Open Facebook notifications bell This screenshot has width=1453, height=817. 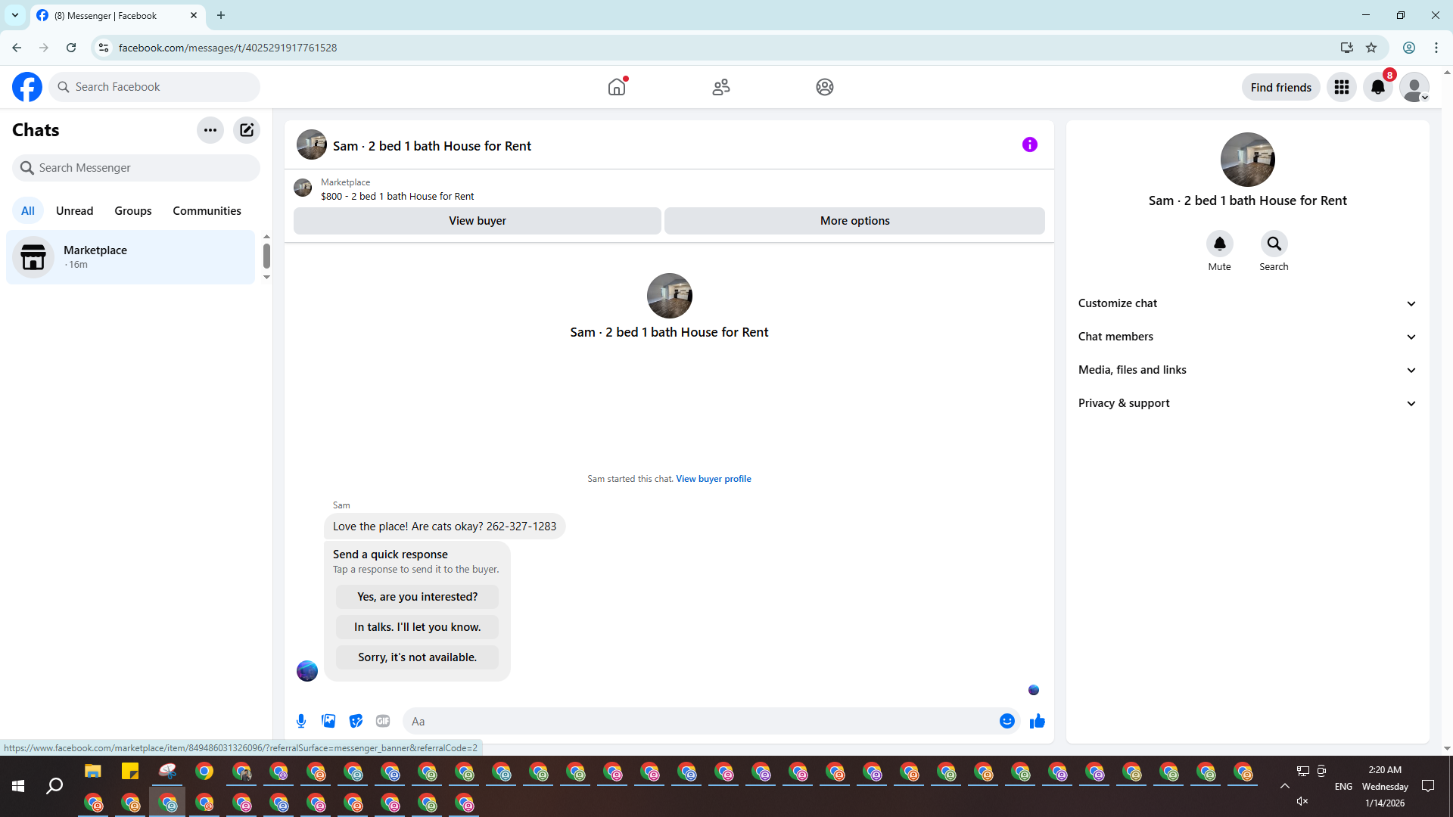[1377, 87]
